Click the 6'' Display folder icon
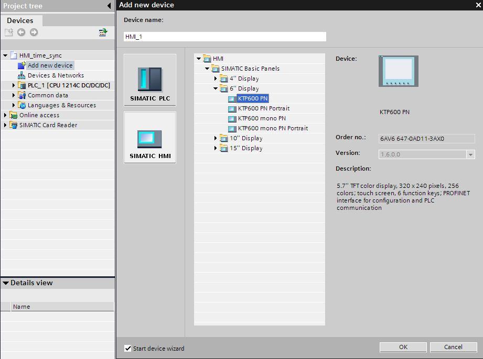 pyautogui.click(x=224, y=88)
